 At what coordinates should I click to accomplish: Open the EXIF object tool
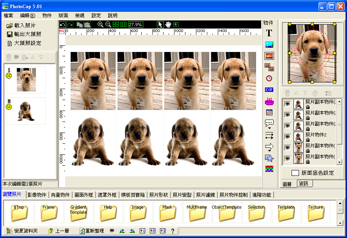coord(269,89)
